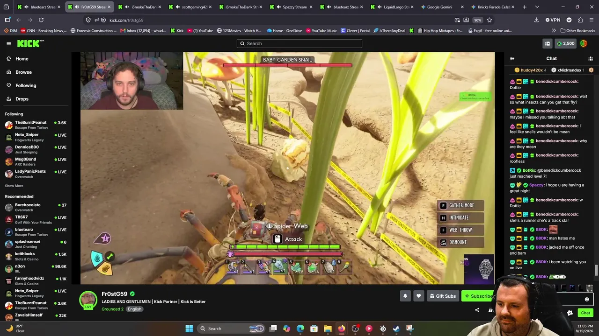This screenshot has height=336, width=599.
Task: Open the shield profile avatar menu
Action: pyautogui.click(x=584, y=43)
